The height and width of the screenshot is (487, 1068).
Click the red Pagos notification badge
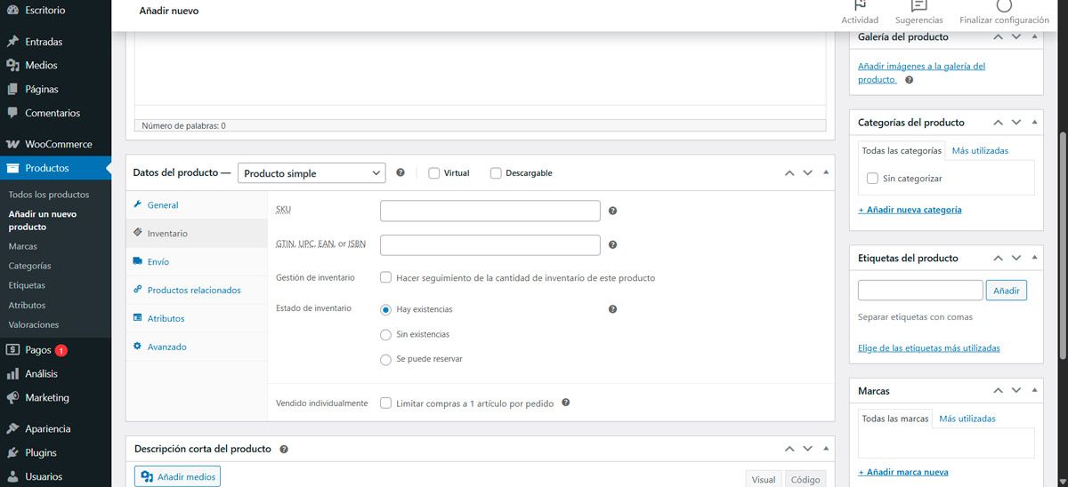[61, 350]
